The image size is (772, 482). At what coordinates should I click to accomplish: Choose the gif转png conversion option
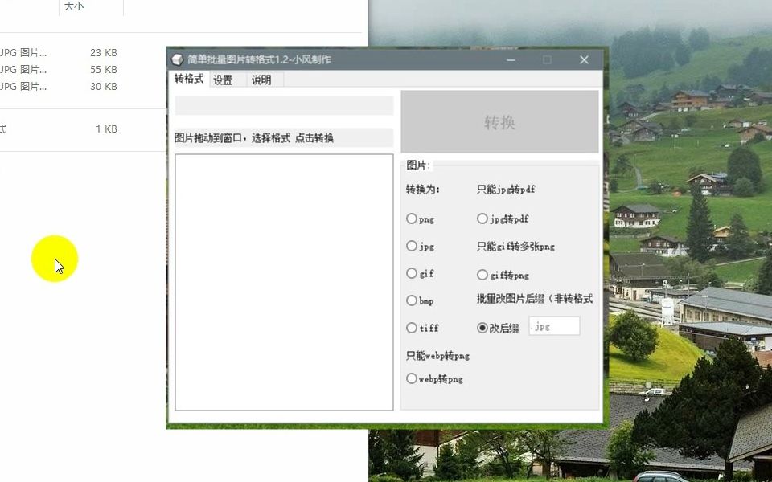click(483, 273)
